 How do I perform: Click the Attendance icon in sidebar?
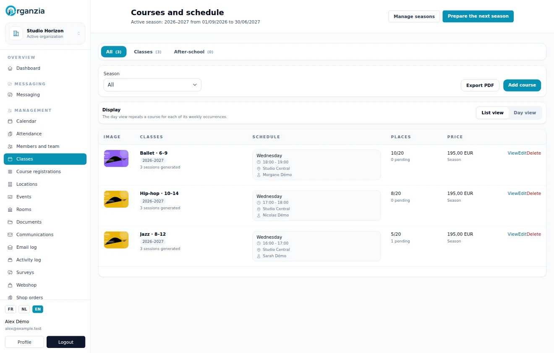point(10,134)
